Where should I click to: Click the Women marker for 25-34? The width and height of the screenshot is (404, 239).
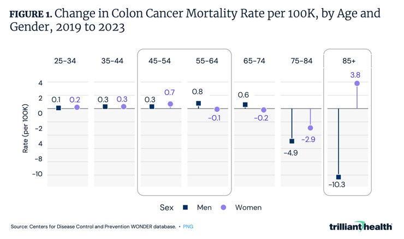click(77, 107)
